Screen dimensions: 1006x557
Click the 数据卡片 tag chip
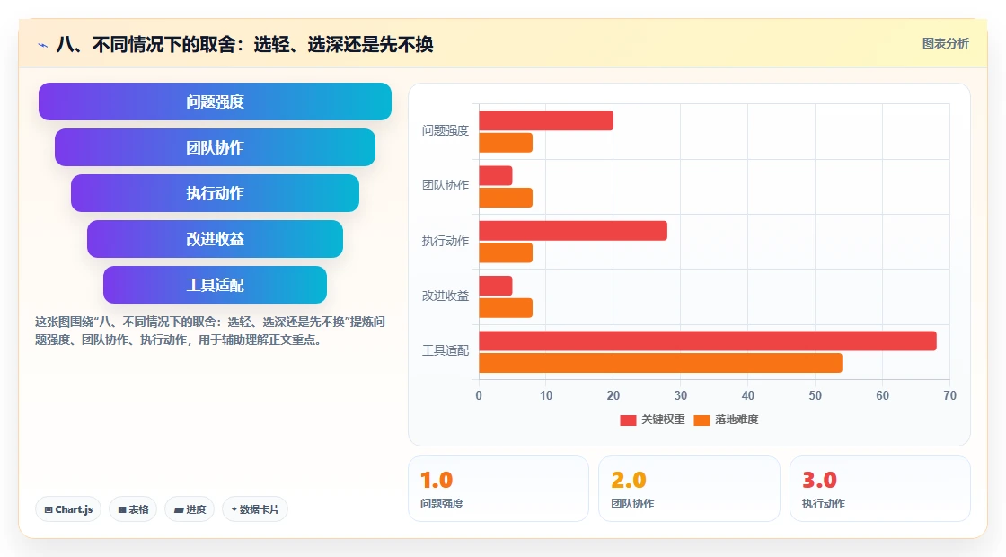[255, 509]
